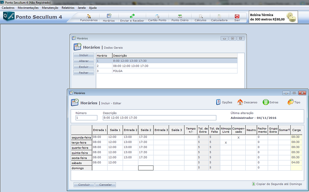Click the Cancelar button

pos(105,185)
